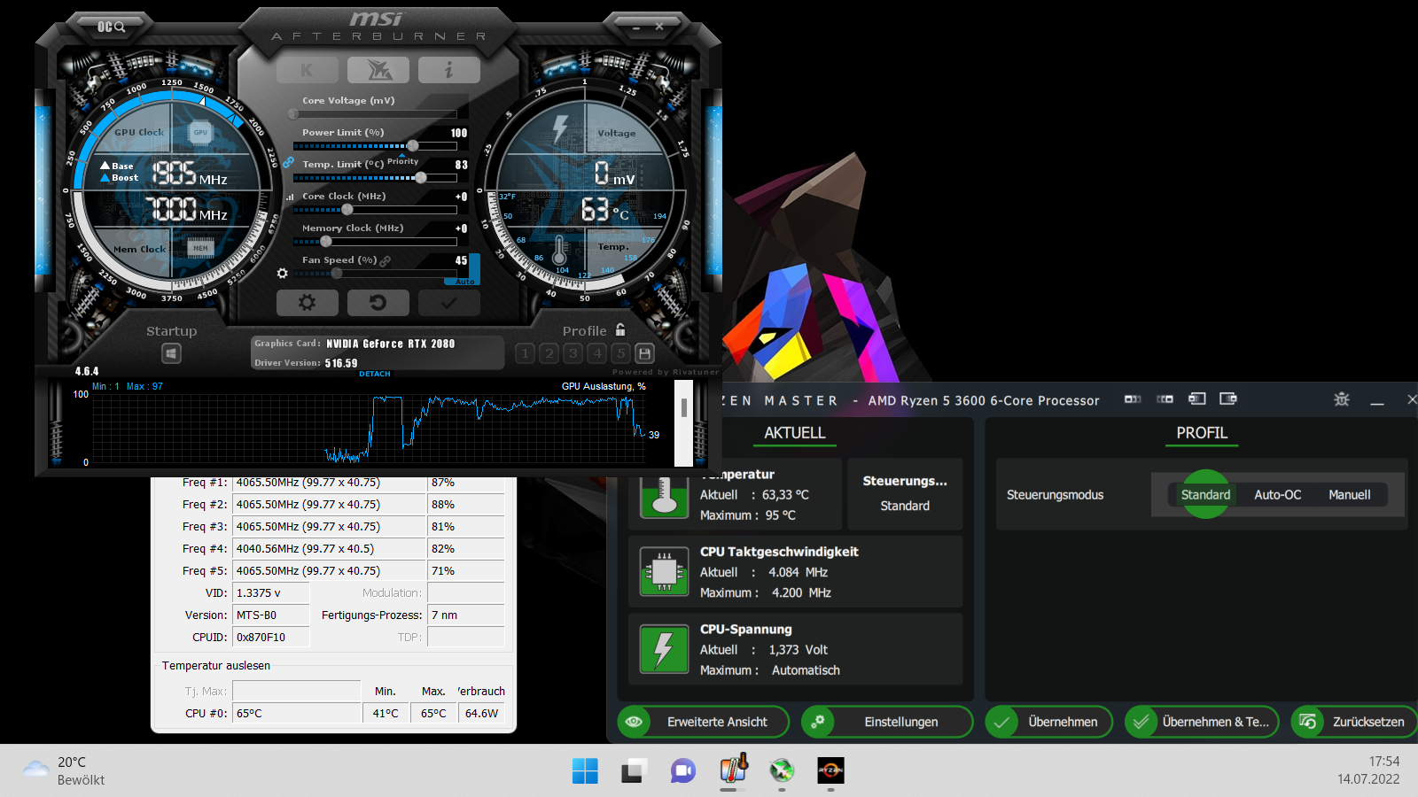Screen dimensions: 1418x797
Task: Click MSI Afterburner taskbar icon
Action: point(782,770)
